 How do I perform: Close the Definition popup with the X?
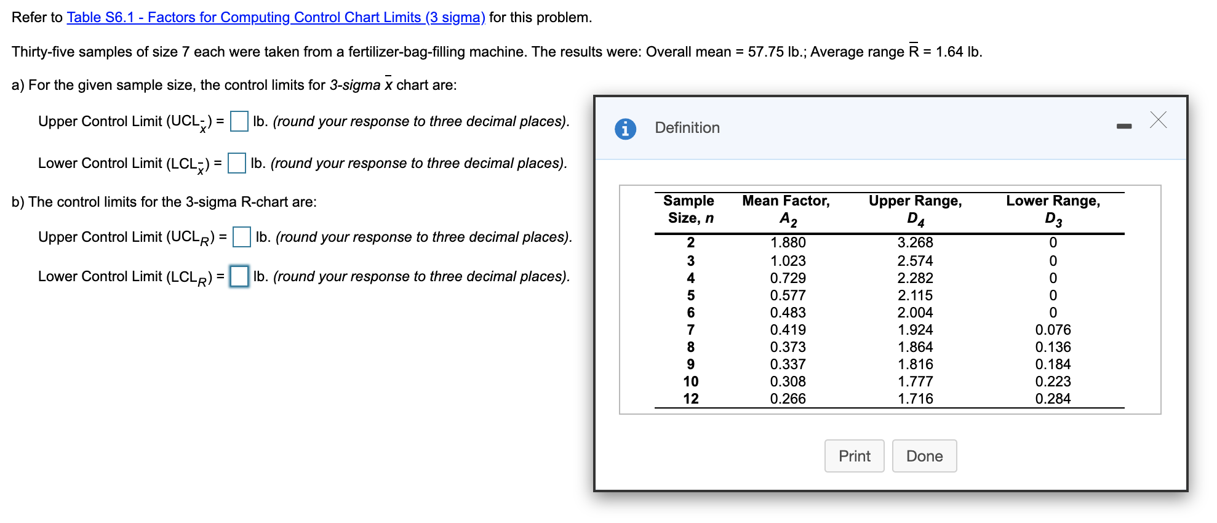click(1159, 121)
